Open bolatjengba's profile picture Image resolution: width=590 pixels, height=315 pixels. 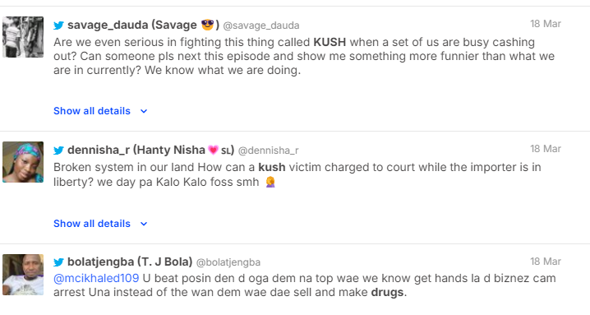(23, 275)
